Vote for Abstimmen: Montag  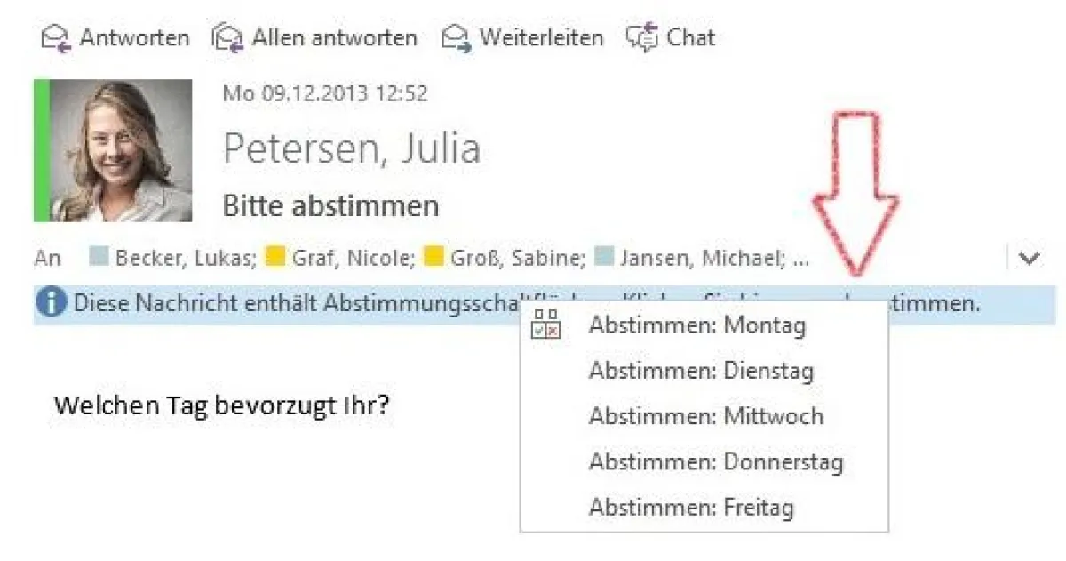[697, 325]
